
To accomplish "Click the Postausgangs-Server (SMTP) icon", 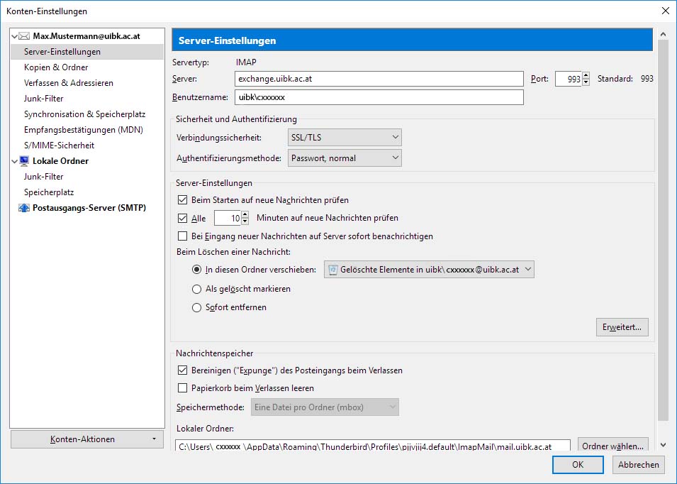I will click(25, 208).
